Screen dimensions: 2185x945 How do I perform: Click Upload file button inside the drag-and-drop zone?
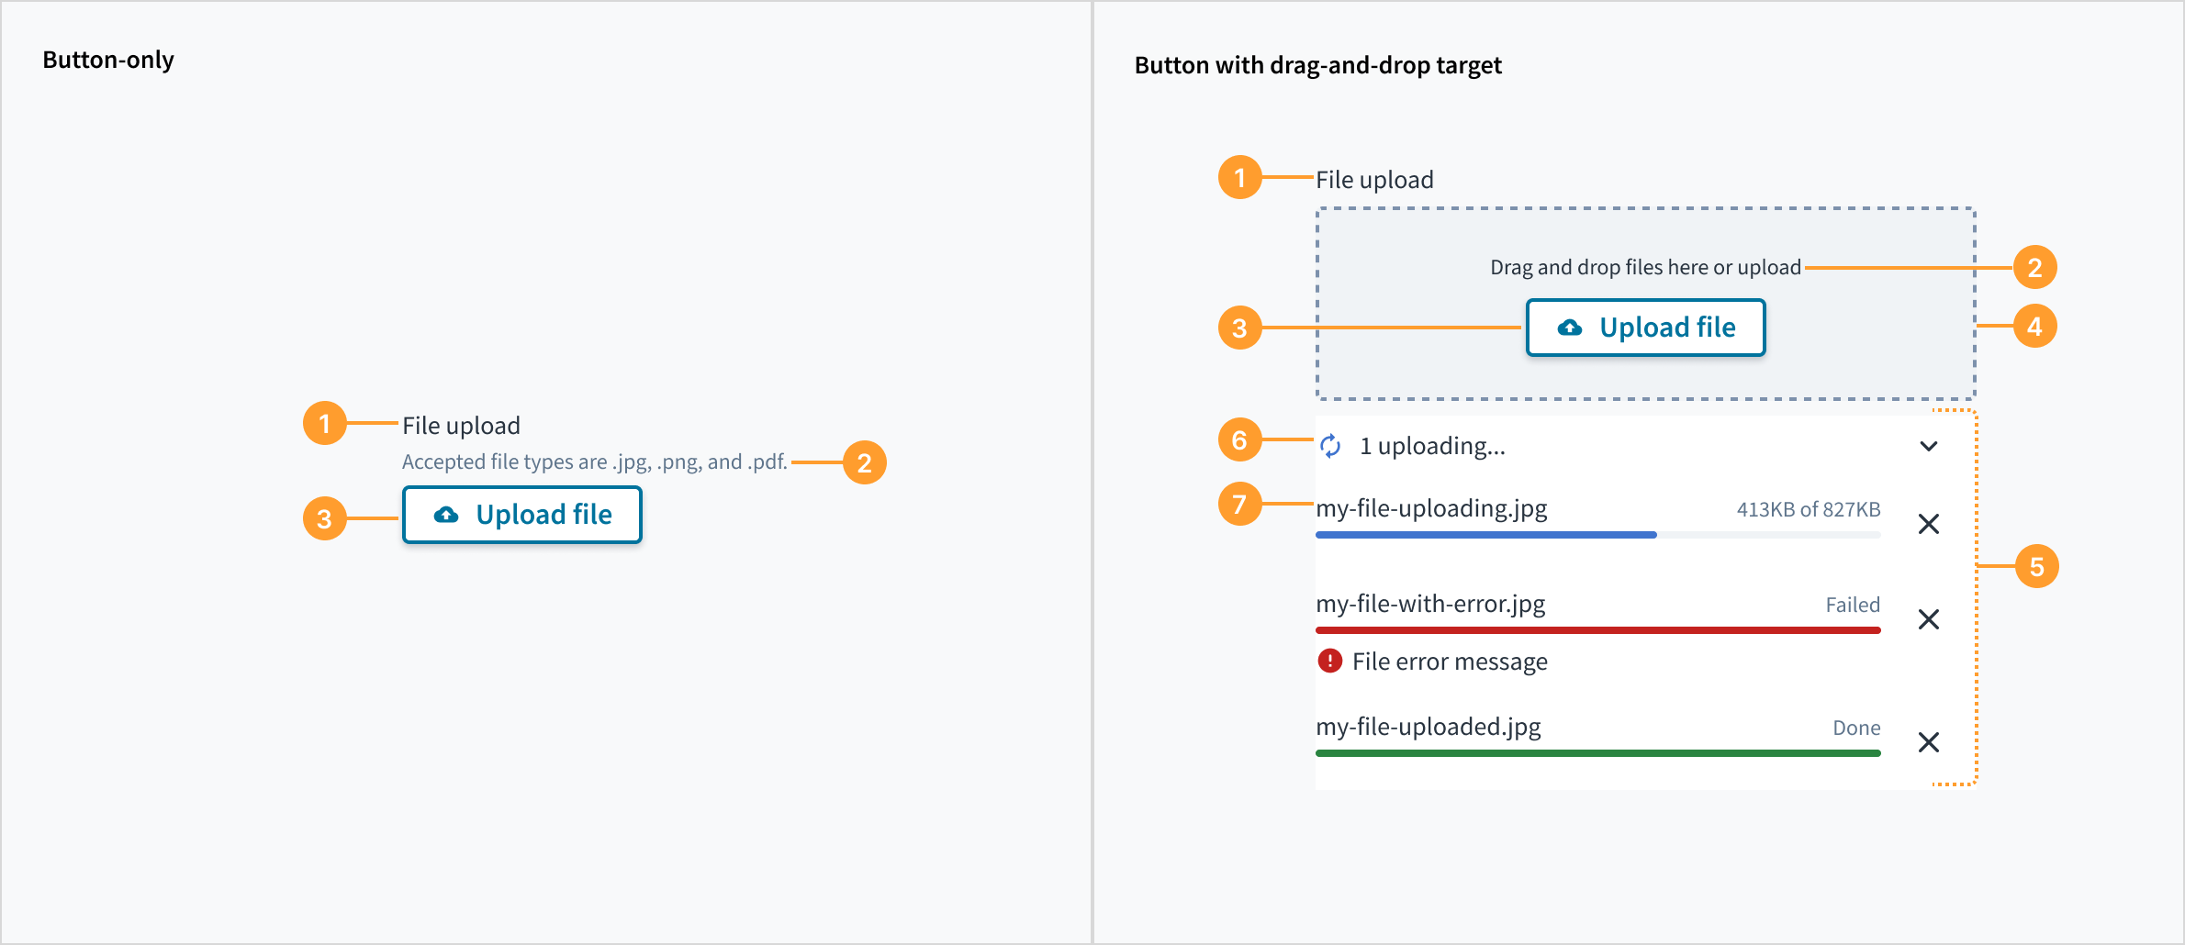point(1645,328)
